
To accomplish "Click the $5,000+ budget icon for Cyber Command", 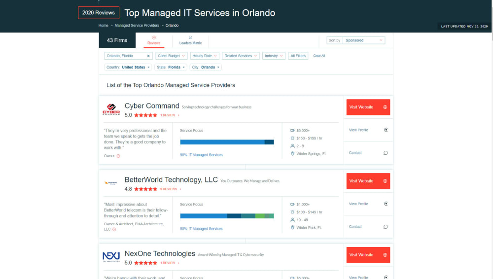I will pos(292,130).
